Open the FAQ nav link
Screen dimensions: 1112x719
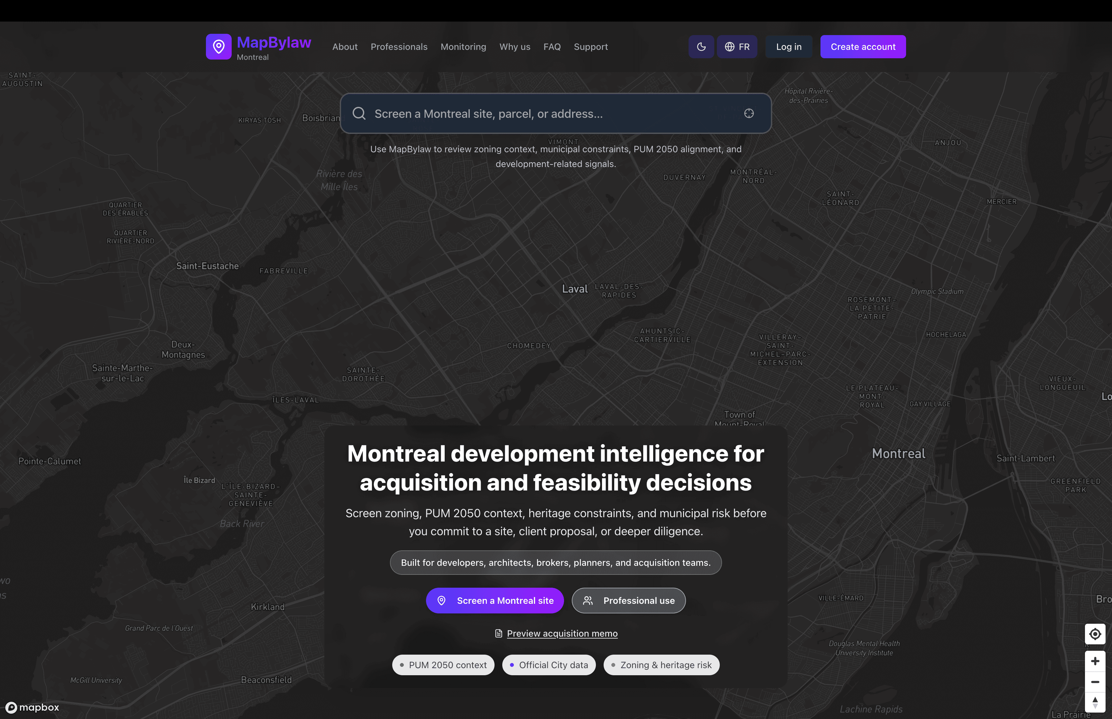tap(552, 47)
